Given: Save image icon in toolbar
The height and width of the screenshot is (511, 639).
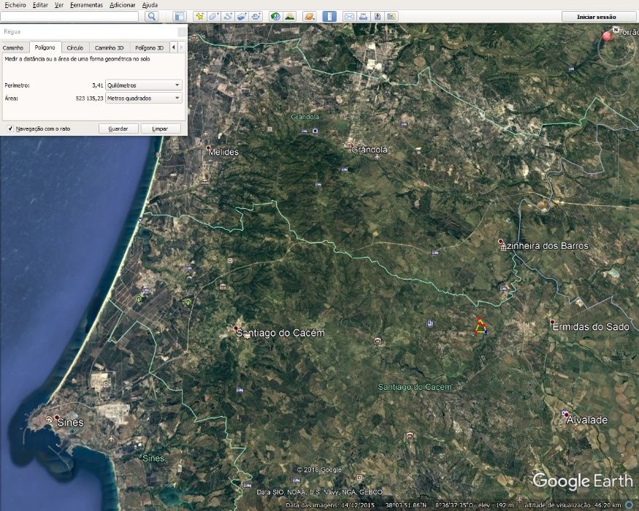Looking at the screenshot, I should pyautogui.click(x=378, y=16).
